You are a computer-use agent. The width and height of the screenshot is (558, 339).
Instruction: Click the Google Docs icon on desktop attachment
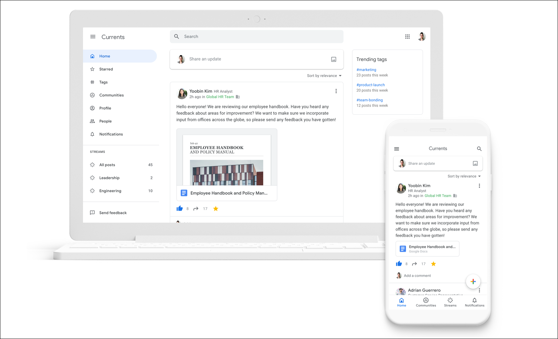pos(184,193)
